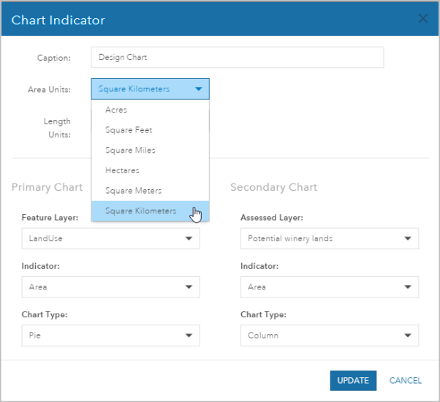Expand the Secondary Chart Indicator dropdown
This screenshot has height=402, width=440.
click(329, 287)
